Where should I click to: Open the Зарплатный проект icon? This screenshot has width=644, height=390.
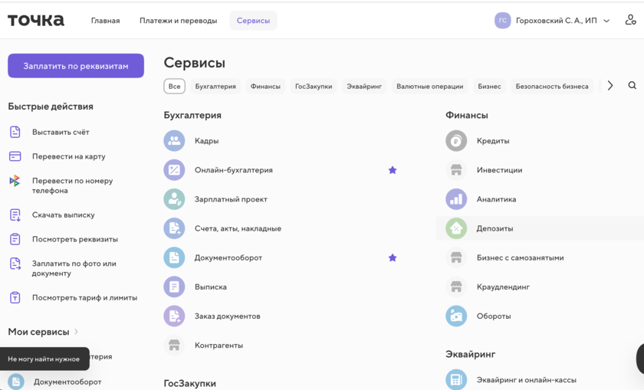174,199
